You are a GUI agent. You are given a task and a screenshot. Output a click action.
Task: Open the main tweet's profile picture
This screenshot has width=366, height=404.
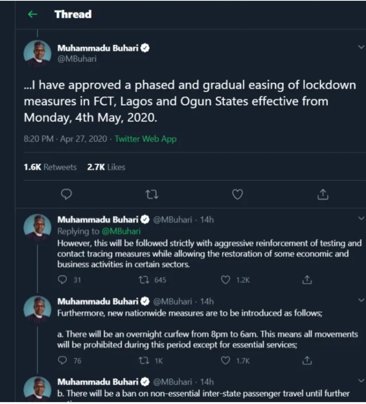[38, 53]
